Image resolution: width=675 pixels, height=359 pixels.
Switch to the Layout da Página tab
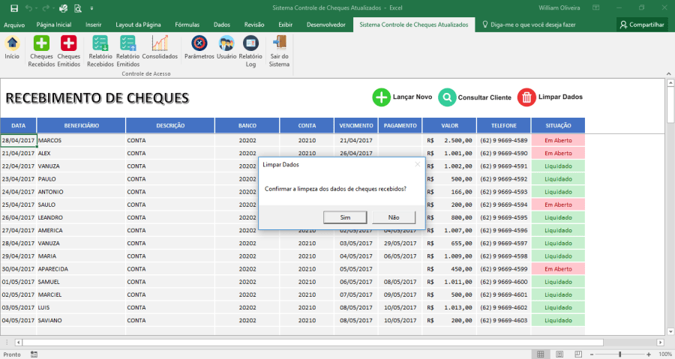[138, 25]
